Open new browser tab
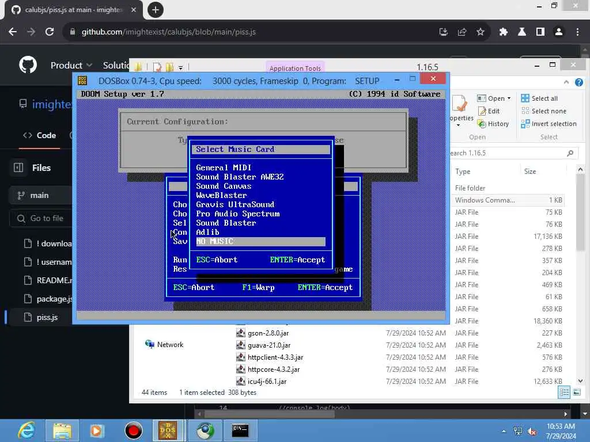590x442 pixels. (x=156, y=10)
